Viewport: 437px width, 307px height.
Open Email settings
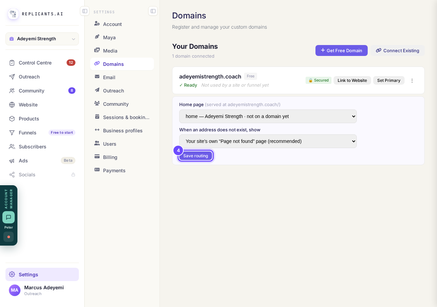[122, 77]
